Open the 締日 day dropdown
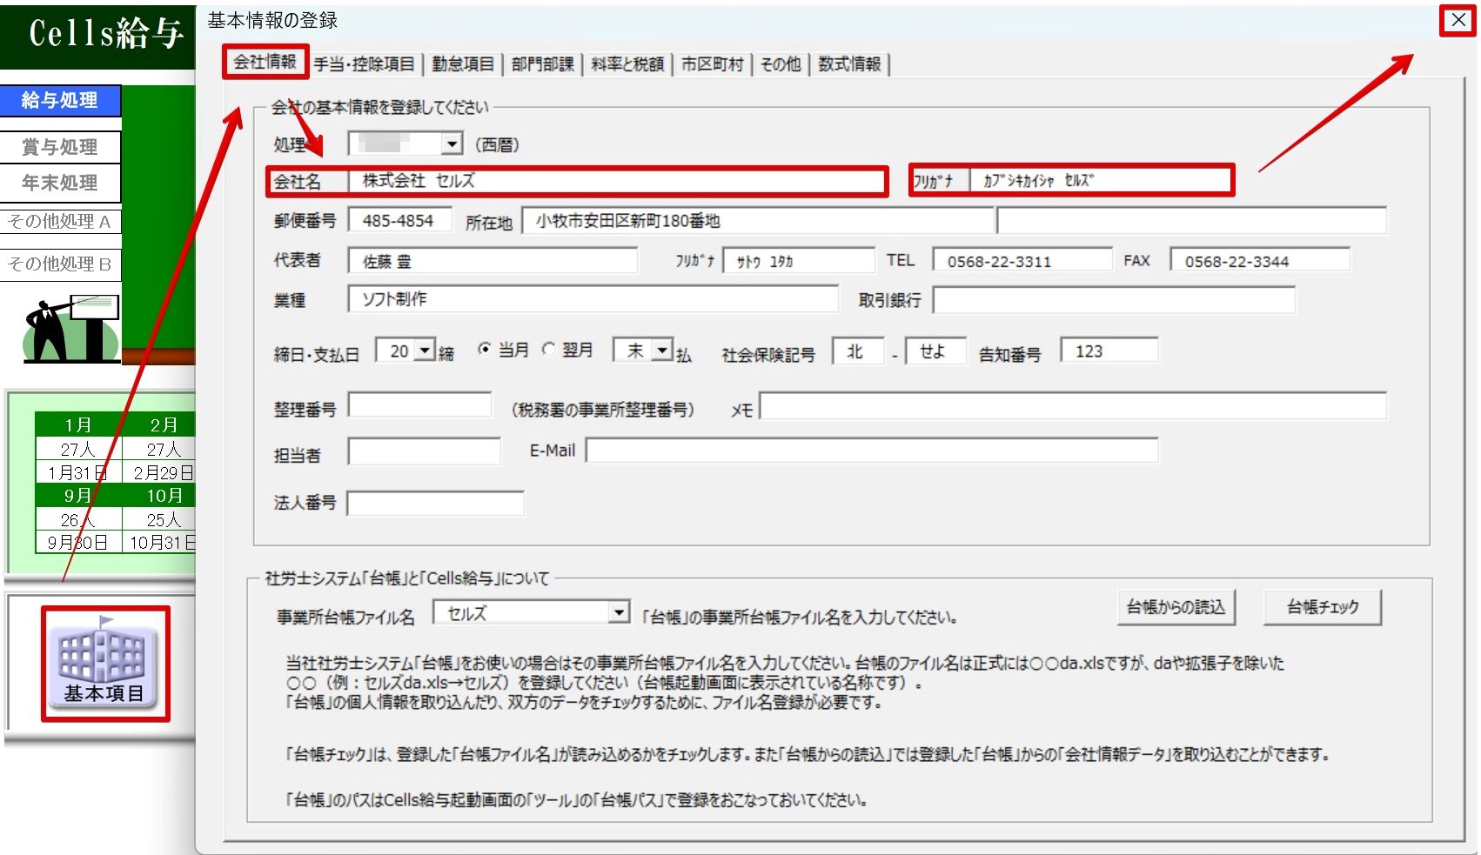This screenshot has height=855, width=1481. coord(425,351)
